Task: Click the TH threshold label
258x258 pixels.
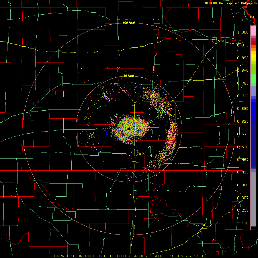Action: click(x=246, y=223)
